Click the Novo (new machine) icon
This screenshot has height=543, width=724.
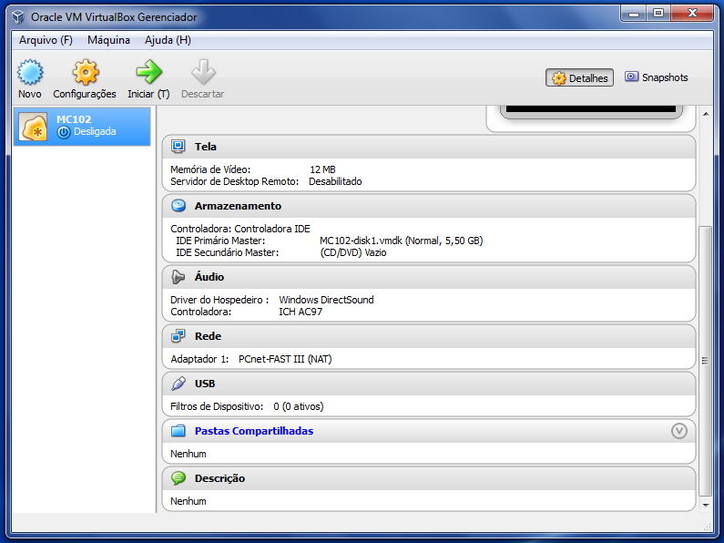click(x=30, y=72)
